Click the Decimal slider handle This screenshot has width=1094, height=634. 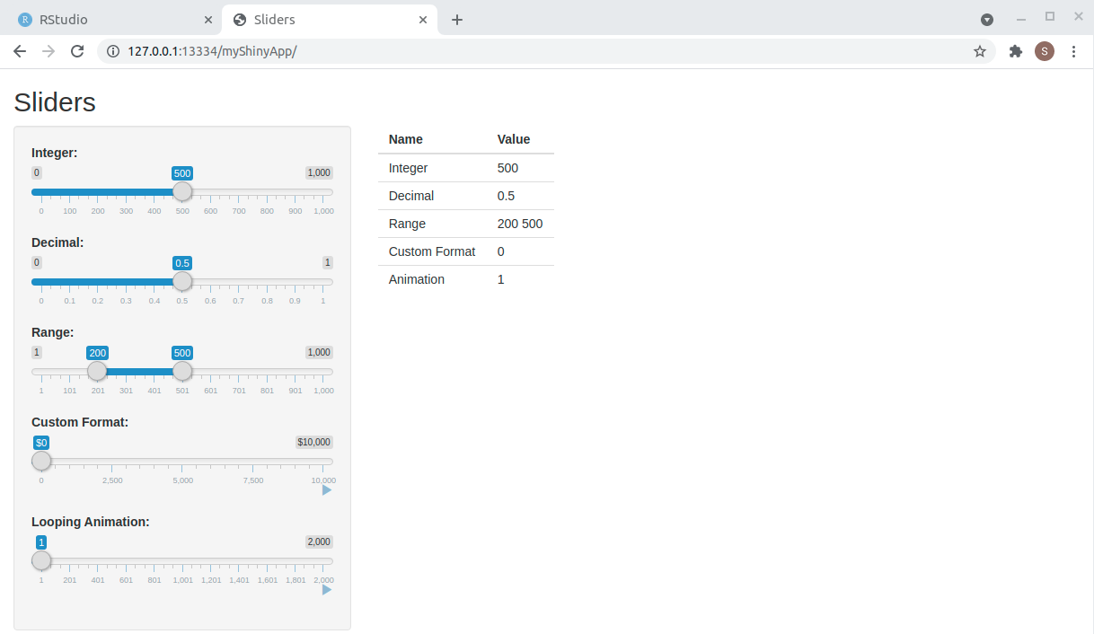click(182, 281)
